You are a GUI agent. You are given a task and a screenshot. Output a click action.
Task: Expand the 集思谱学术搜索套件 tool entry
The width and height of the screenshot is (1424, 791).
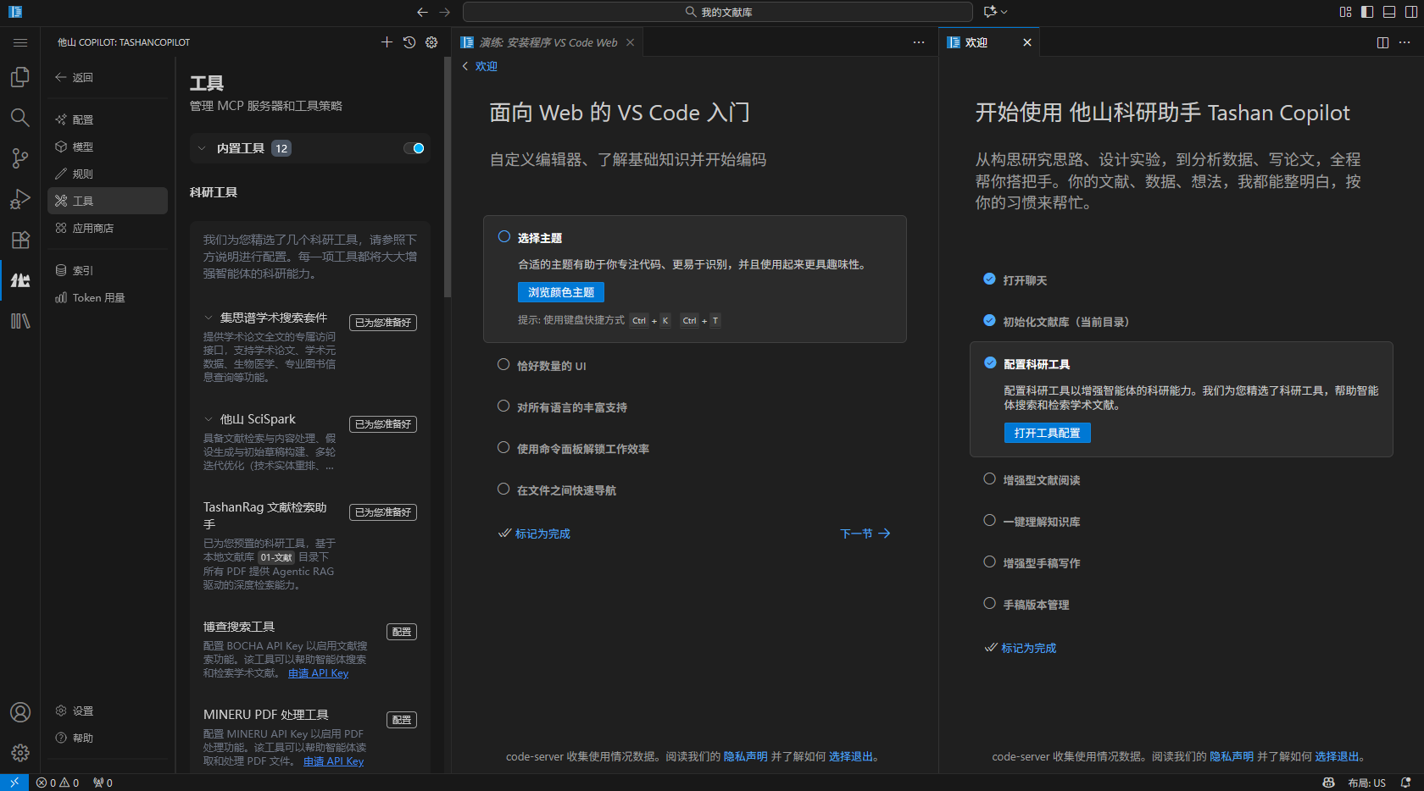(209, 318)
